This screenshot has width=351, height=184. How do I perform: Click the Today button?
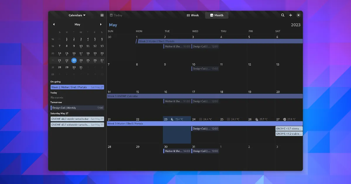116,15
